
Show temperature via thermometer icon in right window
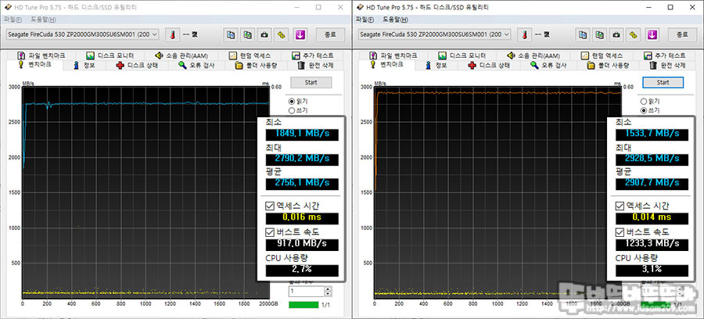524,34
